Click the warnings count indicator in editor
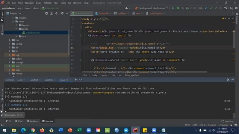The height and width of the screenshot is (134, 239). pyautogui.click(x=224, y=18)
